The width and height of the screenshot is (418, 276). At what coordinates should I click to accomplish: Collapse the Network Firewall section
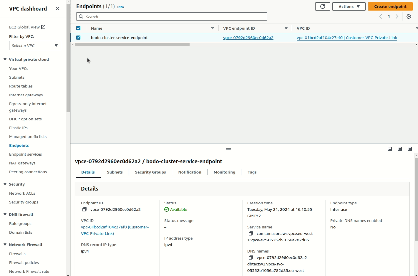tap(5, 244)
